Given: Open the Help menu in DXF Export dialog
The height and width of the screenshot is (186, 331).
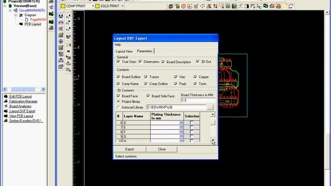Looking at the screenshot, I should pos(117,45).
